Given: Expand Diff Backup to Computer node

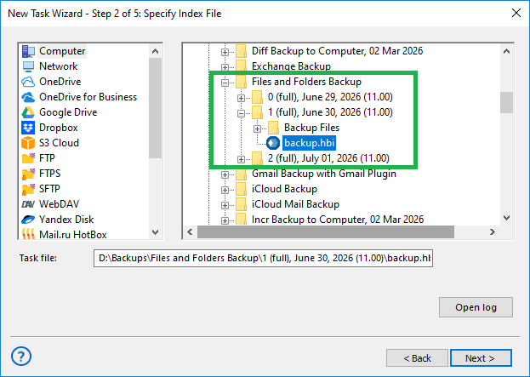Looking at the screenshot, I should click(225, 52).
